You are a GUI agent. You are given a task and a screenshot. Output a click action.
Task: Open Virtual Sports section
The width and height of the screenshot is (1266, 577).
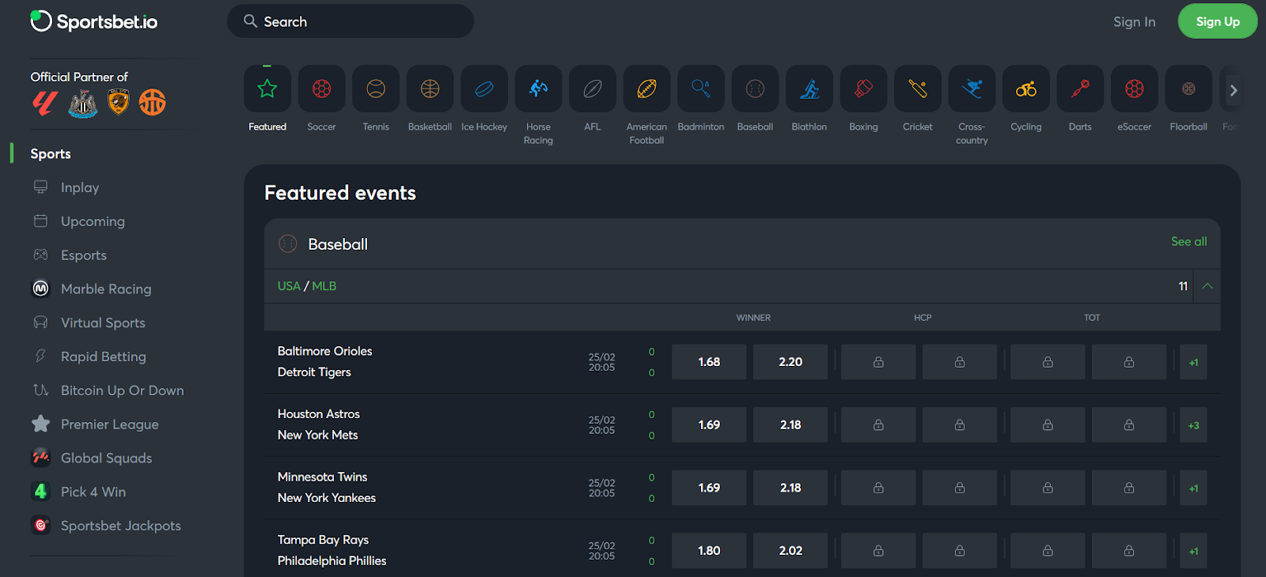[x=103, y=322]
